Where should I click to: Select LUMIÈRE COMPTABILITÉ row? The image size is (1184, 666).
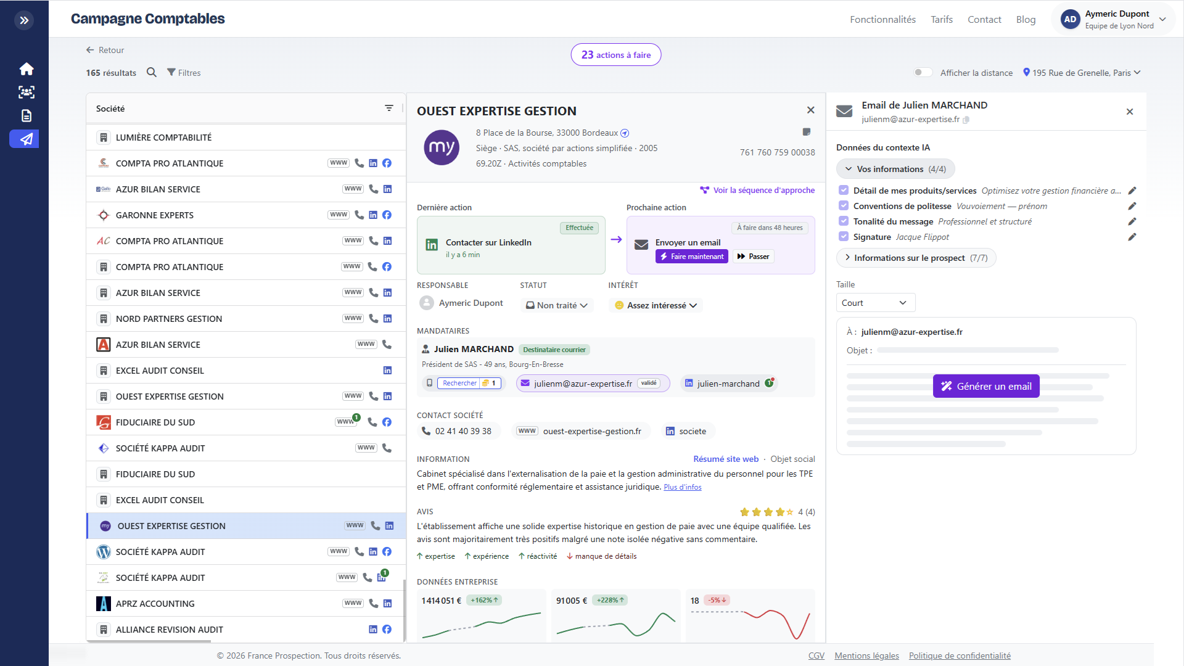click(x=246, y=137)
